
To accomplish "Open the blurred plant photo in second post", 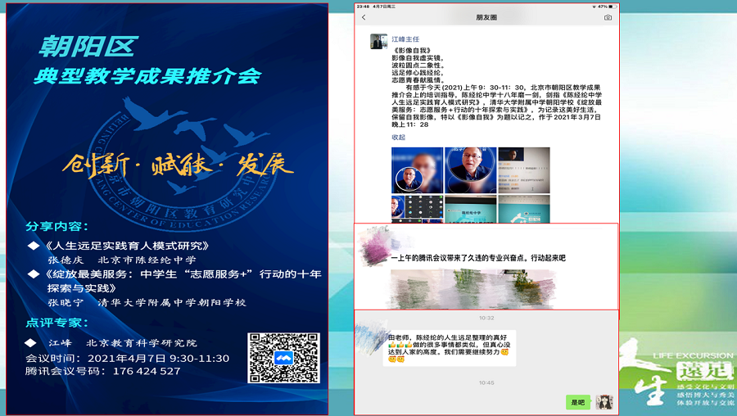I will (474, 288).
